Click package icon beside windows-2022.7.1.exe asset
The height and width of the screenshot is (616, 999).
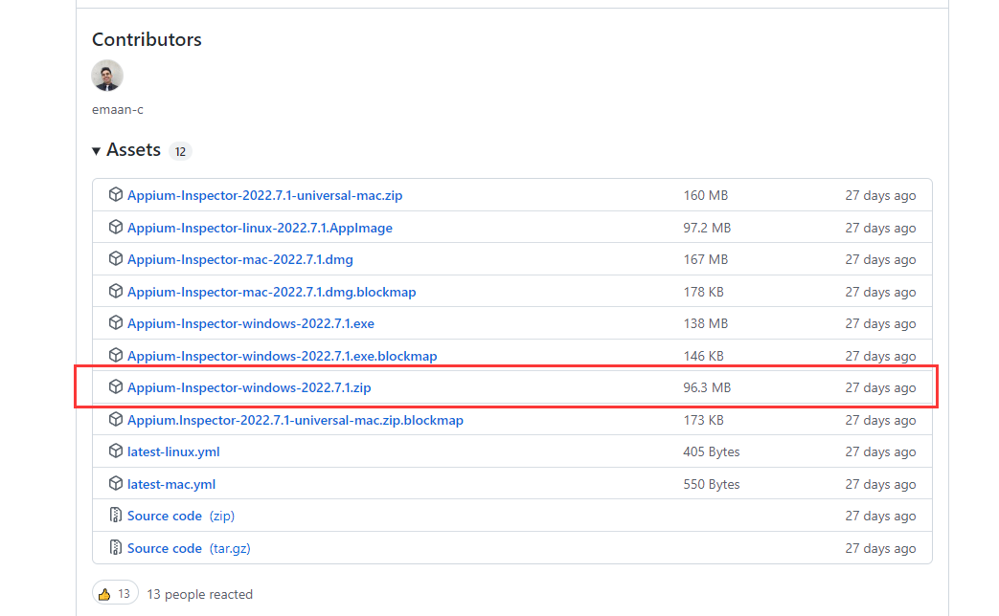(x=115, y=323)
